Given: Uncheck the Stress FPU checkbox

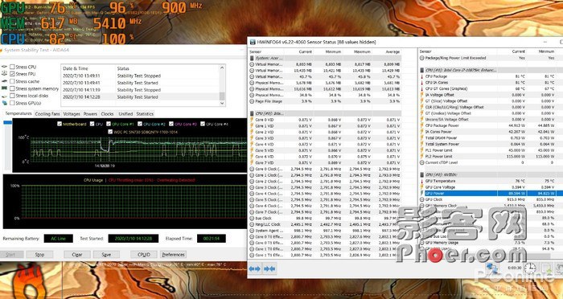Looking at the screenshot, I should click(12, 74).
